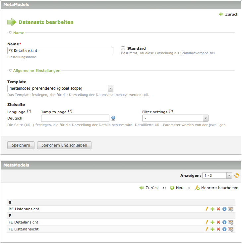242x246 pixels.
Task: Click the green plus copy icon for FE Detailansicht
Action: (x=212, y=222)
